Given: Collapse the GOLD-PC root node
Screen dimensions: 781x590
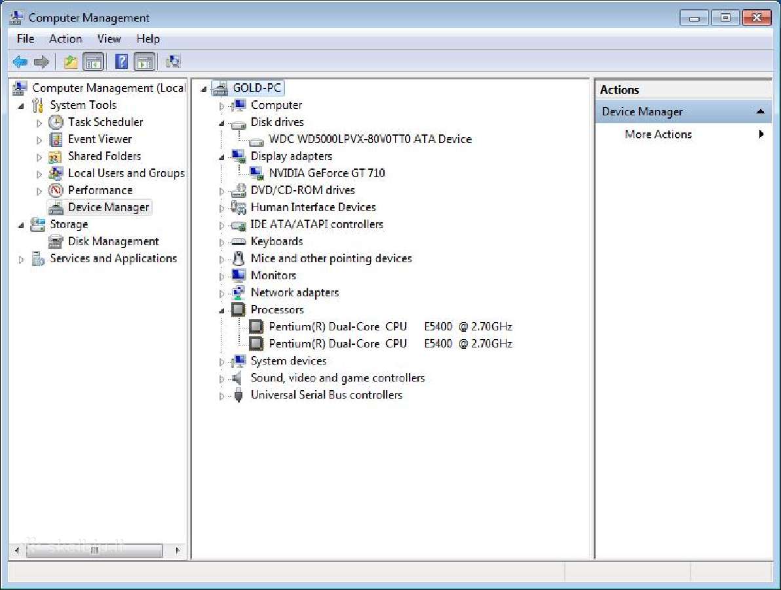Looking at the screenshot, I should click(x=204, y=89).
